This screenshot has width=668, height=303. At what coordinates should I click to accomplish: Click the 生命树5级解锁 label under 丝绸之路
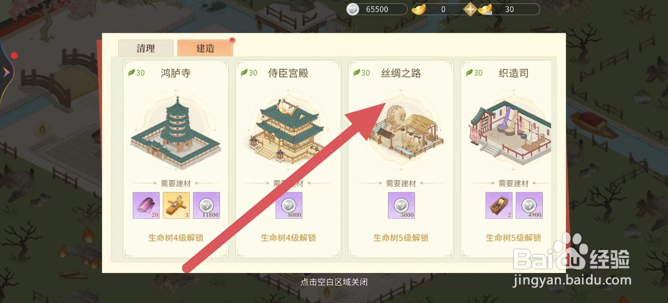click(401, 238)
